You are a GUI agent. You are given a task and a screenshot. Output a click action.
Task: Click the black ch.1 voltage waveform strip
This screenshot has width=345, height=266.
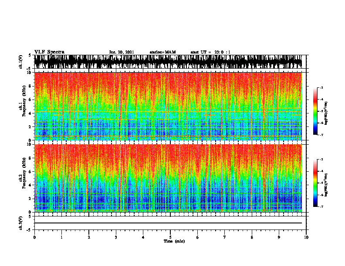tap(168, 62)
